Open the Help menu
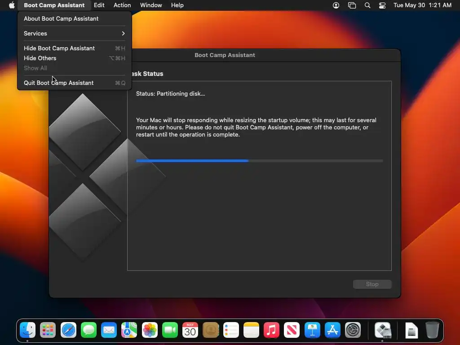Screen dimensions: 460x345 pyautogui.click(x=177, y=5)
